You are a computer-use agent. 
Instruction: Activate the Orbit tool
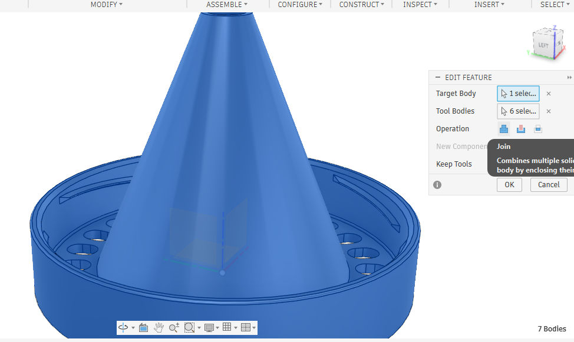[123, 328]
